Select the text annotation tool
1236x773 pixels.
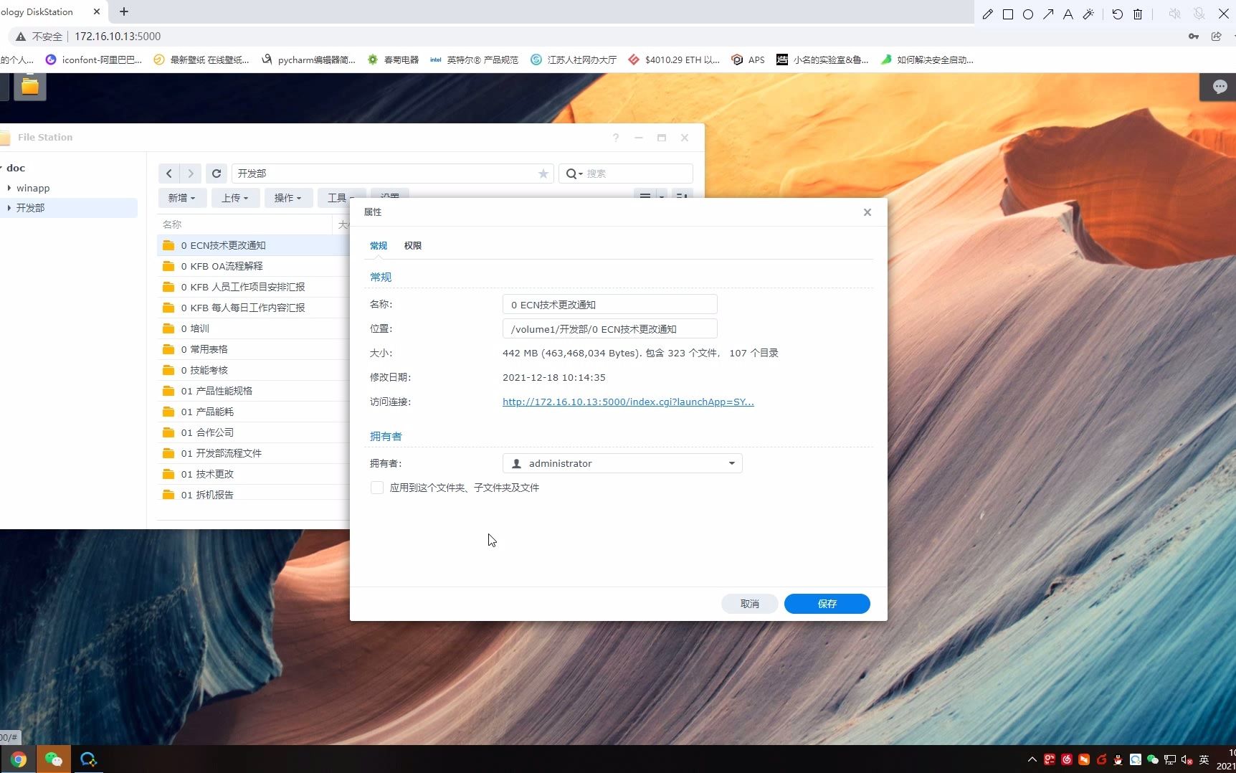[1068, 14]
